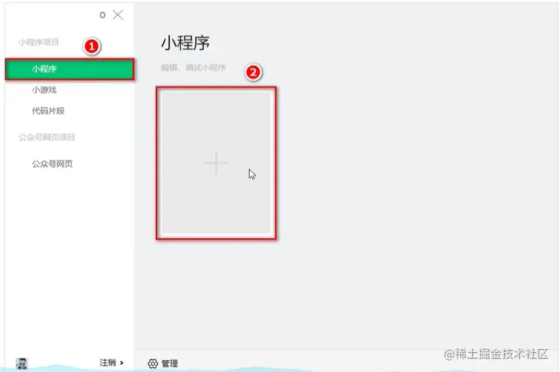Switch to 小游戏 in the sidebar
Image resolution: width=560 pixels, height=372 pixels.
coord(44,90)
